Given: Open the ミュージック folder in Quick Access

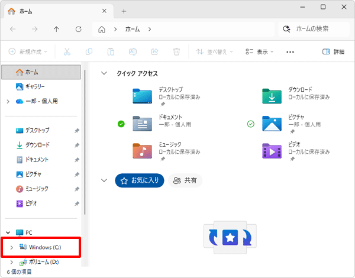Looking at the screenshot, I should click(166, 151).
